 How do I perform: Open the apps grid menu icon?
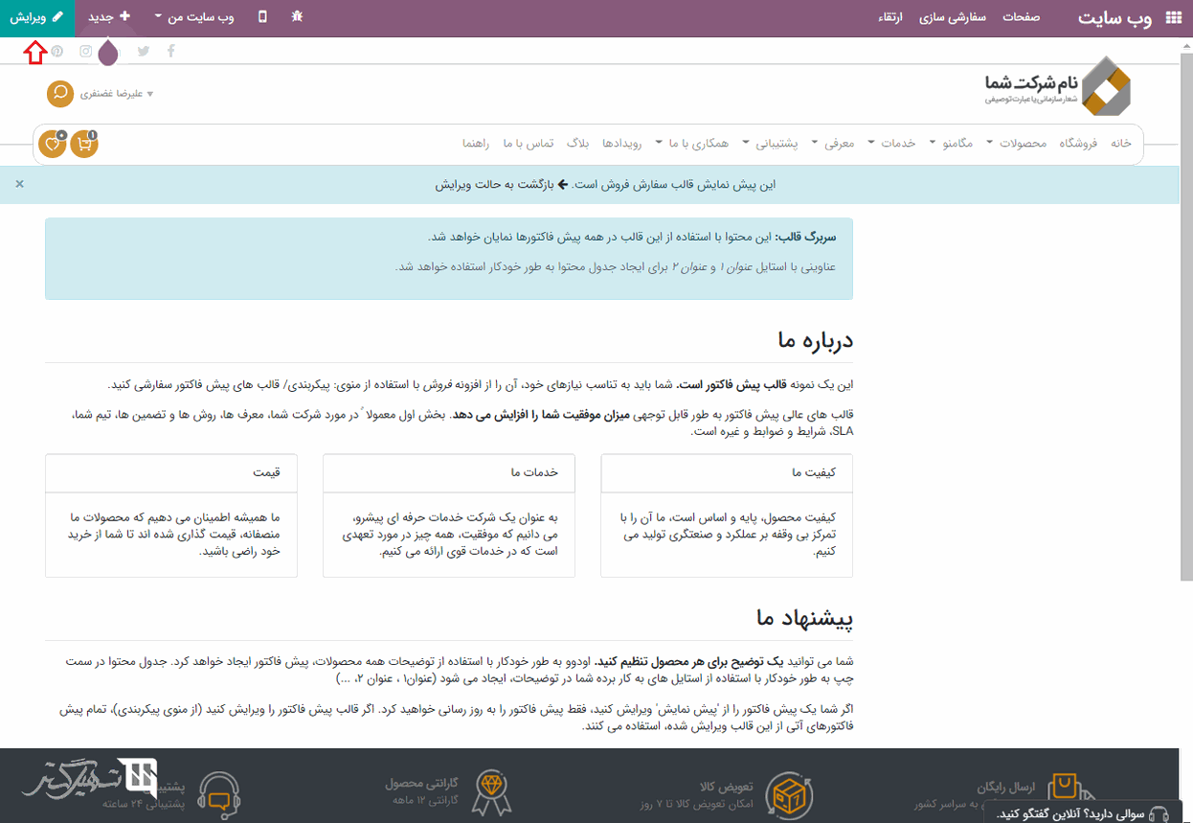[1172, 18]
